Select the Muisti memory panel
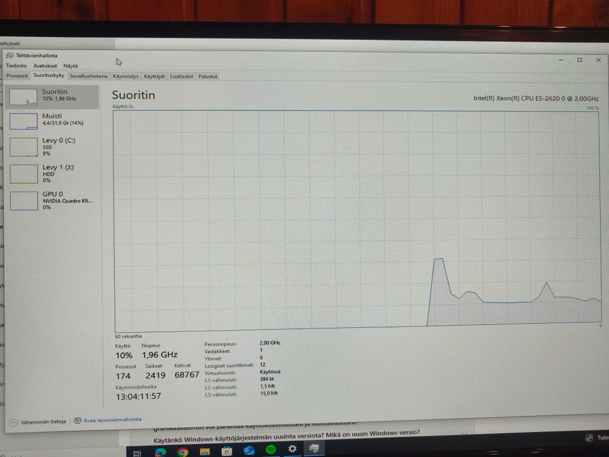Image resolution: width=609 pixels, height=457 pixels. tap(53, 121)
